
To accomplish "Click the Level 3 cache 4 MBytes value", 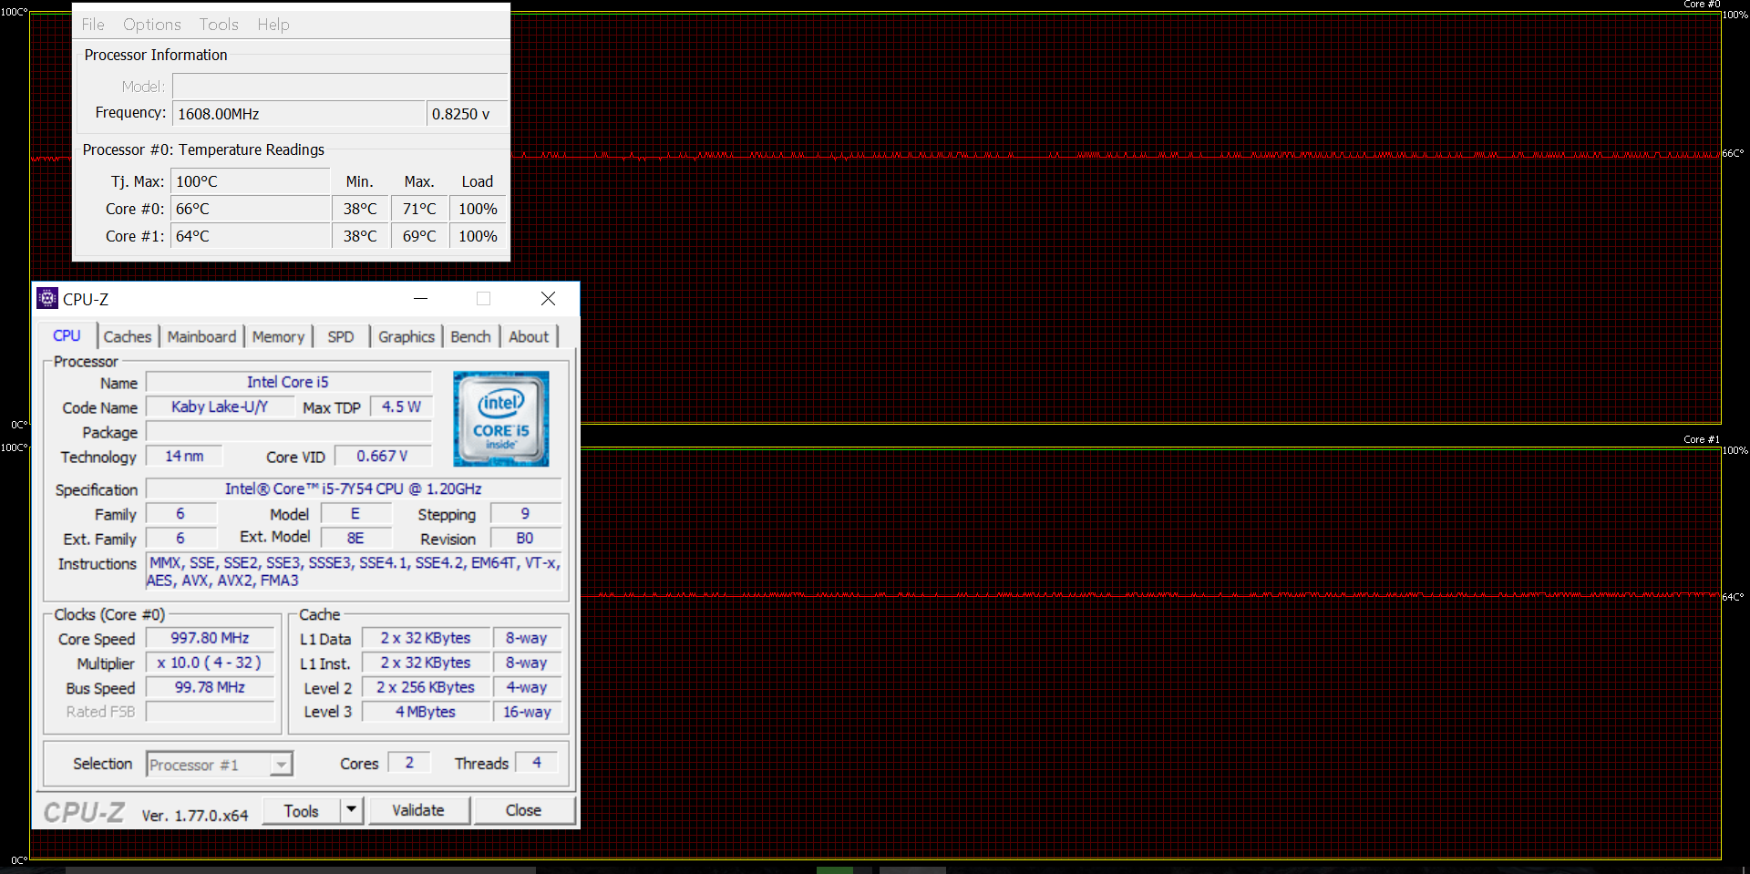I will (x=426, y=712).
